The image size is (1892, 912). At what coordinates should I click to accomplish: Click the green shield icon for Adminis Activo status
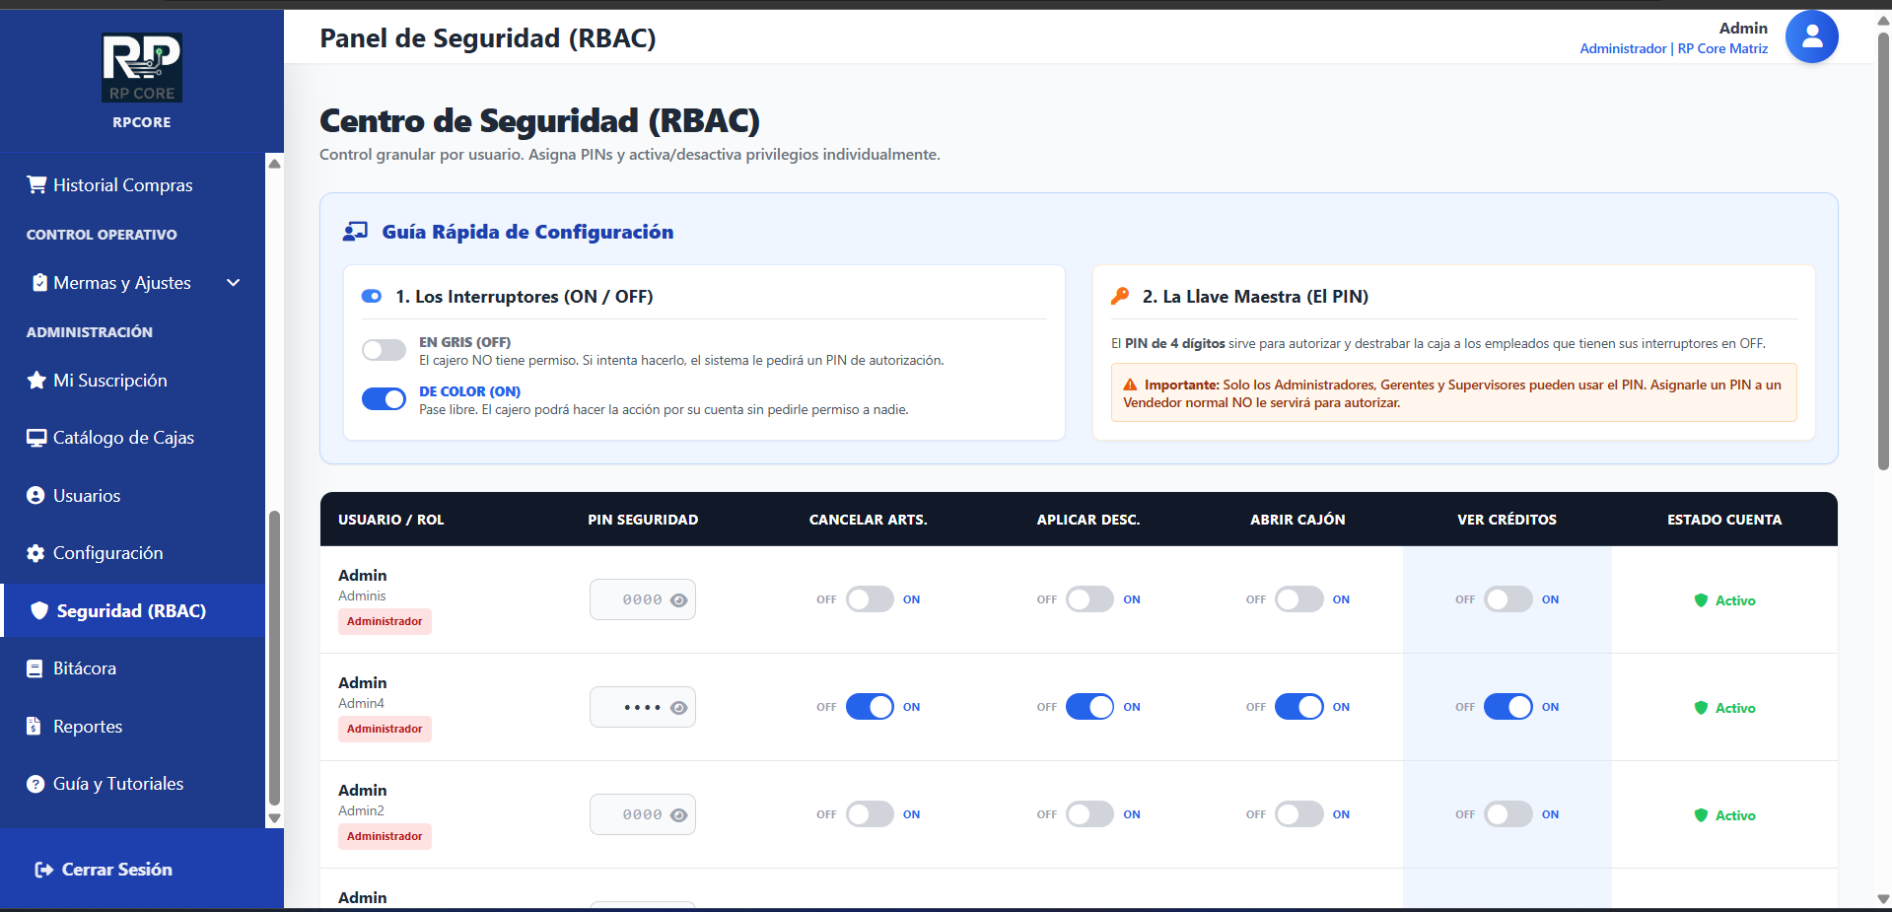click(x=1701, y=600)
